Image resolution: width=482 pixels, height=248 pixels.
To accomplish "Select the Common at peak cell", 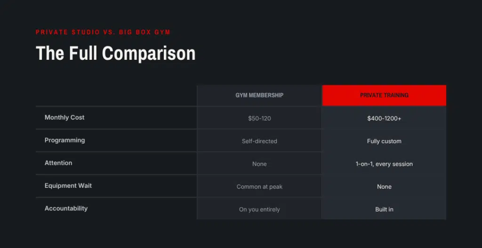I will pos(259,186).
